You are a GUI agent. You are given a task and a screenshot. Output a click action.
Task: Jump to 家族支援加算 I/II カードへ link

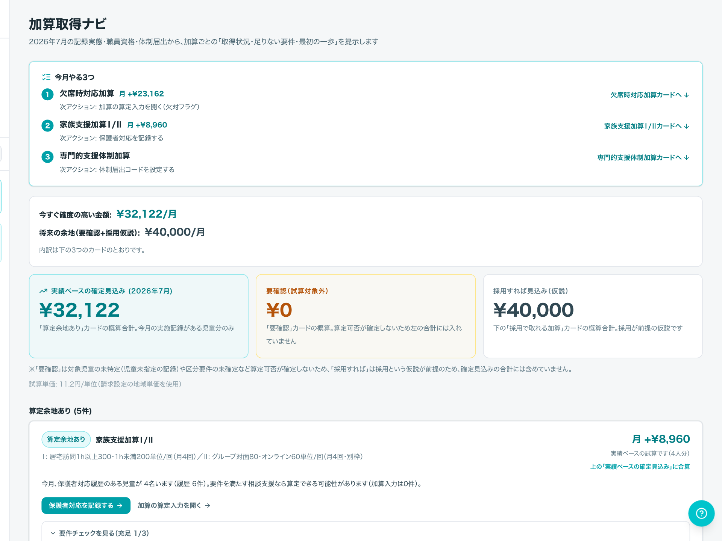(647, 126)
